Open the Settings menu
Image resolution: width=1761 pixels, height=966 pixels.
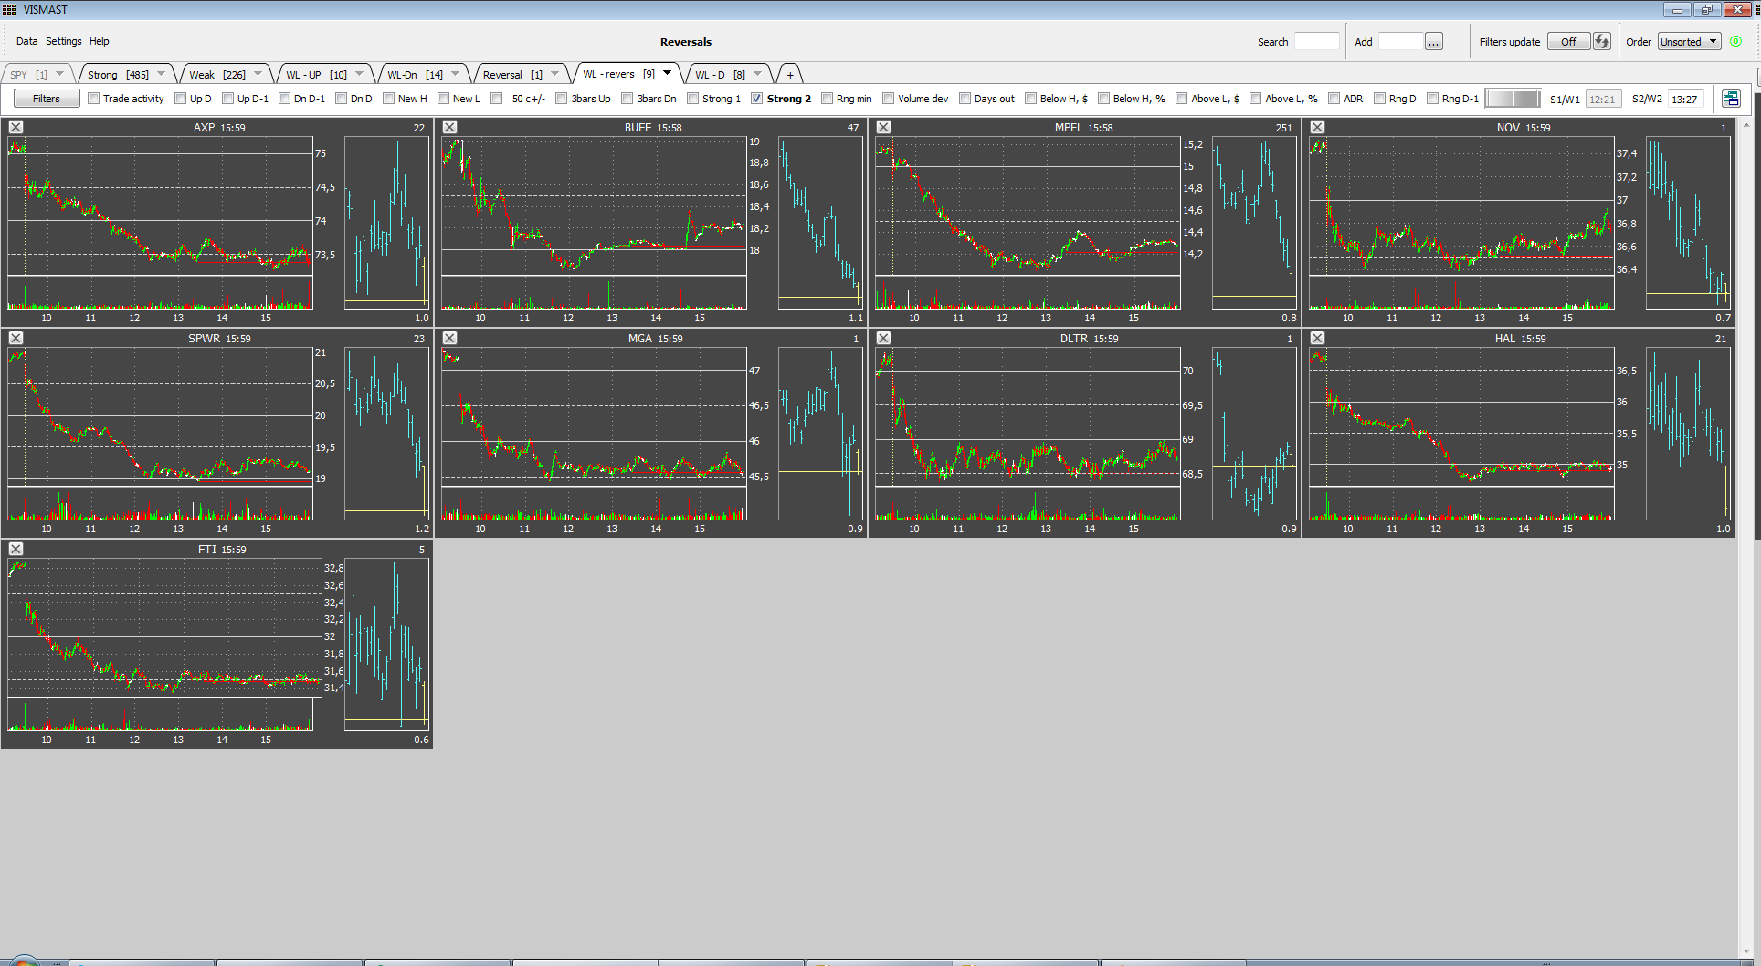(64, 41)
